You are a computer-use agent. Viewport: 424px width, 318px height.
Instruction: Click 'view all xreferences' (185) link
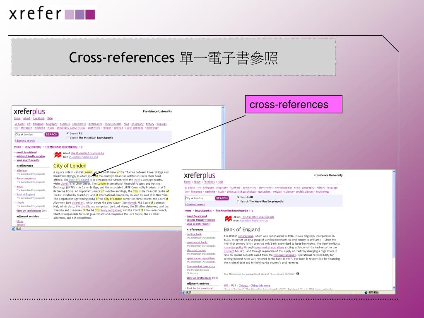(x=199, y=278)
